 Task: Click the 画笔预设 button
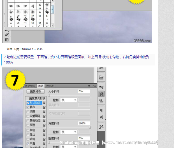[36, 91]
